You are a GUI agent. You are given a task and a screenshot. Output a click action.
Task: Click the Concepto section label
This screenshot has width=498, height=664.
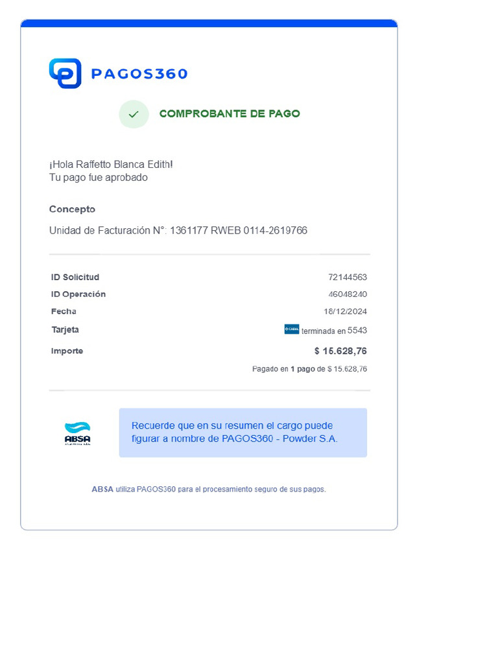(x=72, y=209)
